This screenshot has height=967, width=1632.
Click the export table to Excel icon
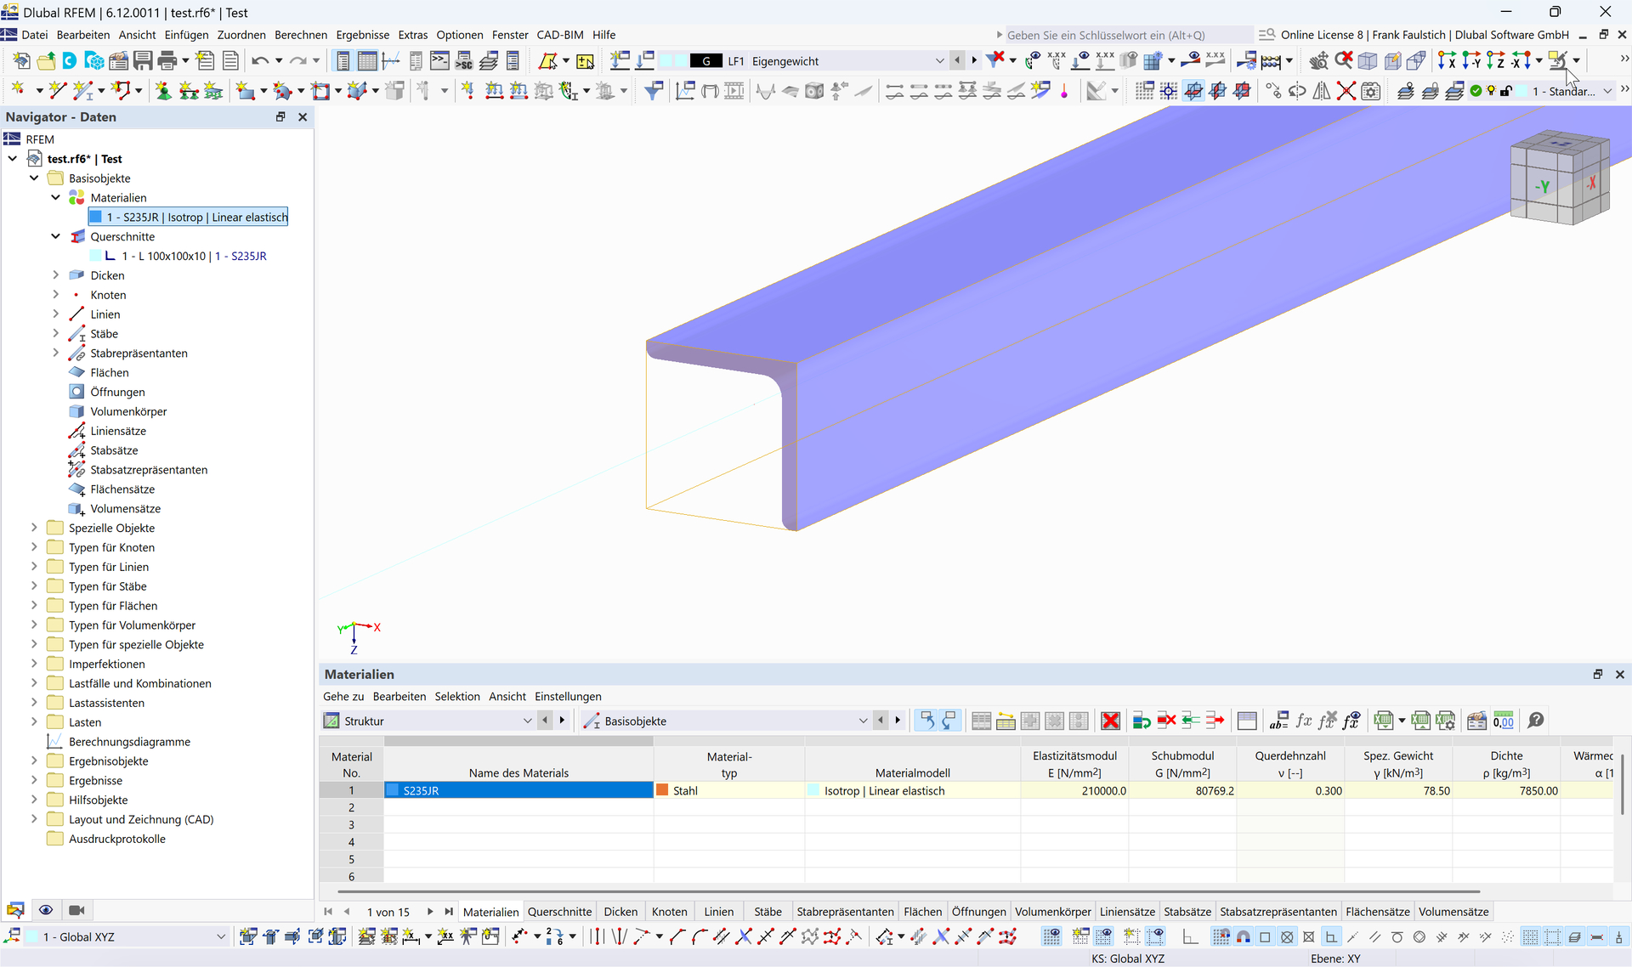1383,721
